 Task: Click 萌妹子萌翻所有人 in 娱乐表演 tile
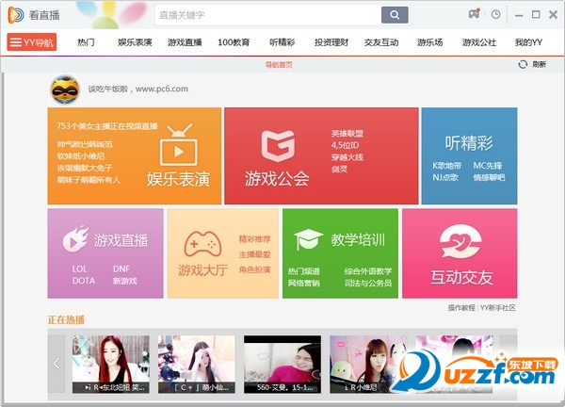89,180
